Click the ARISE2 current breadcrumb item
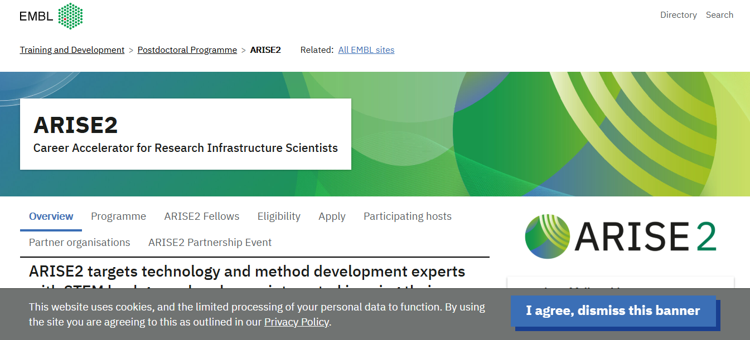The width and height of the screenshot is (750, 340). point(265,50)
